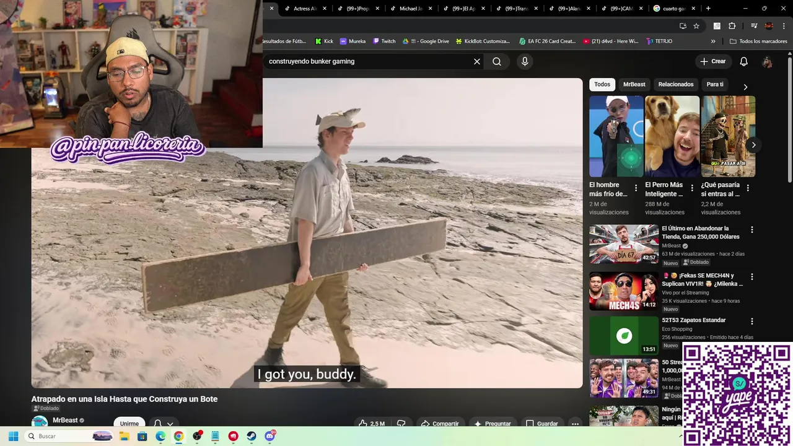Click video title Atrapado en una Isla
793x446 pixels.
[x=125, y=399]
